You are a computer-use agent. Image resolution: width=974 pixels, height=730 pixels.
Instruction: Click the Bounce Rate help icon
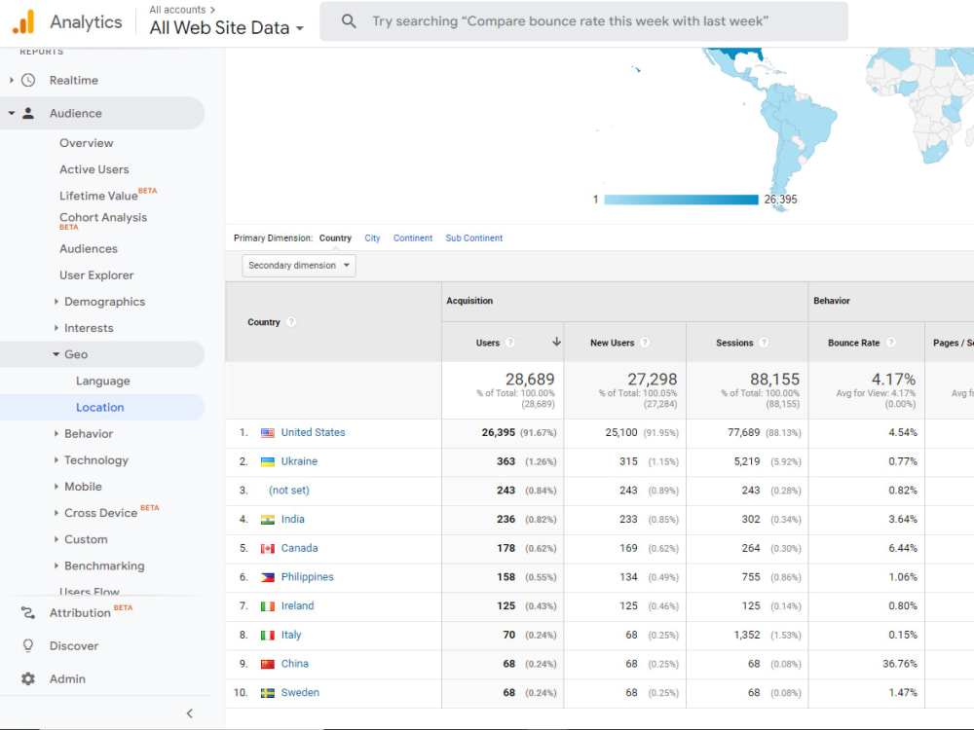click(x=891, y=342)
